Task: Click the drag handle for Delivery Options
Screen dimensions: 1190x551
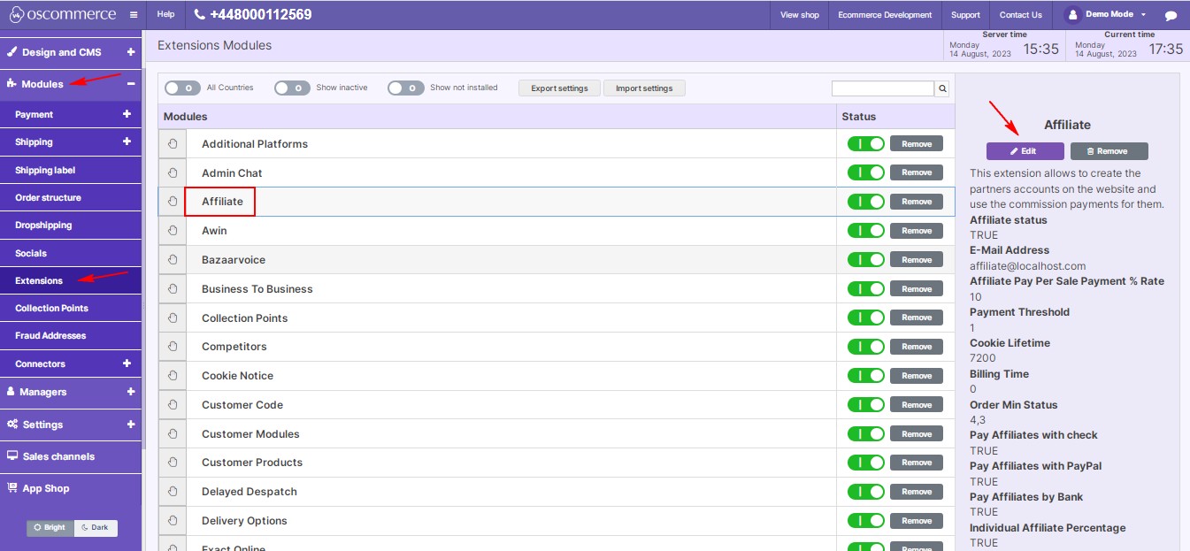Action: pos(173,521)
